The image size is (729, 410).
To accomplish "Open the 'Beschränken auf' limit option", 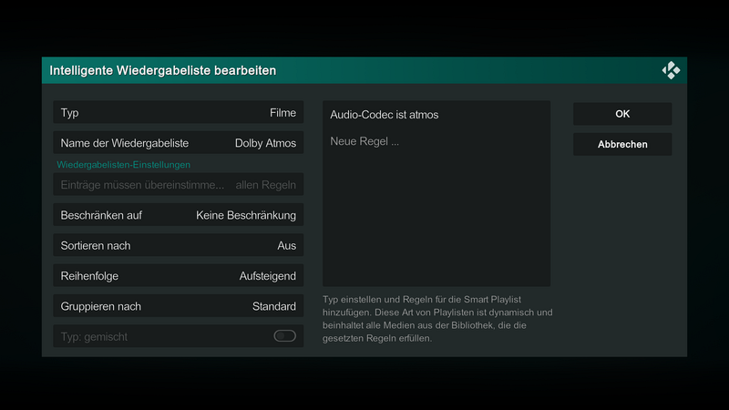I will click(179, 215).
